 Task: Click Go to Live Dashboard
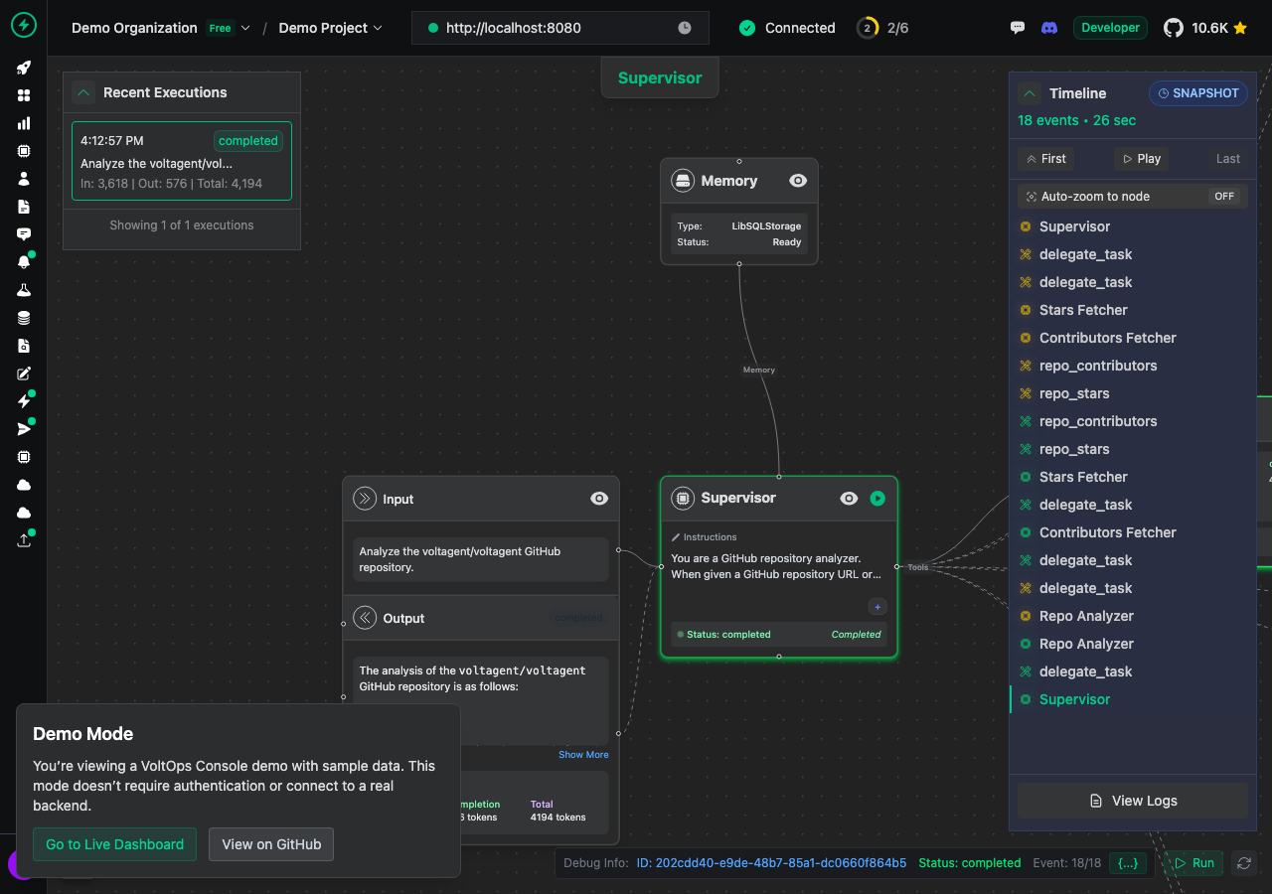(x=114, y=844)
